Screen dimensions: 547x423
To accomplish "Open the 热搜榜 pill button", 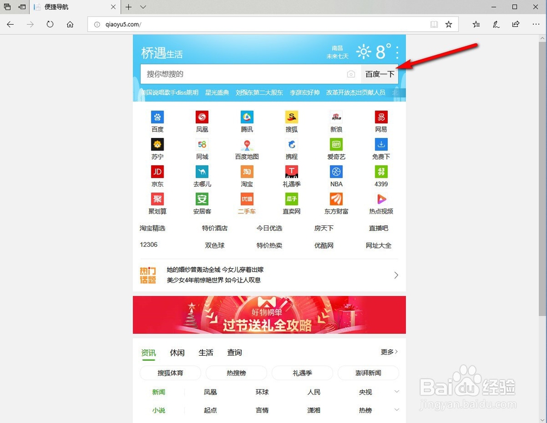I will (236, 373).
